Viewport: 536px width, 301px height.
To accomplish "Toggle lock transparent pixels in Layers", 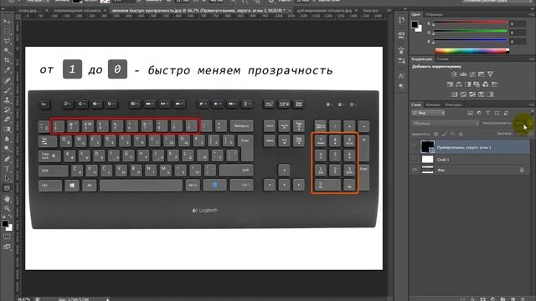I will point(435,134).
